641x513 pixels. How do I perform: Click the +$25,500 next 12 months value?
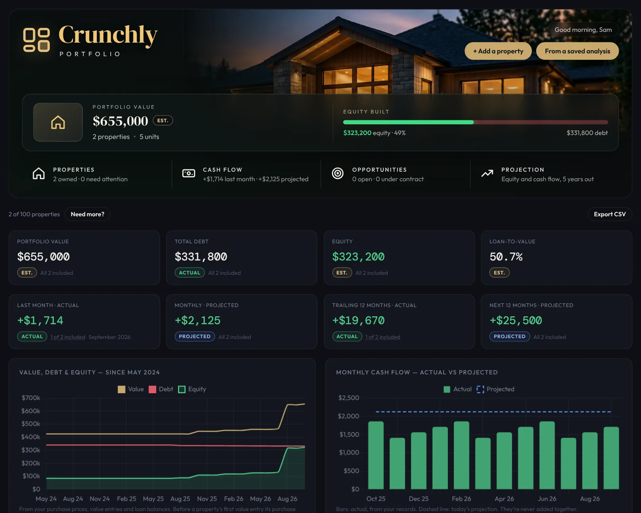tap(516, 321)
